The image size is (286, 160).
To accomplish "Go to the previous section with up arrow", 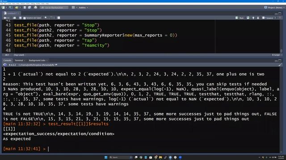I will tap(253, 18).
